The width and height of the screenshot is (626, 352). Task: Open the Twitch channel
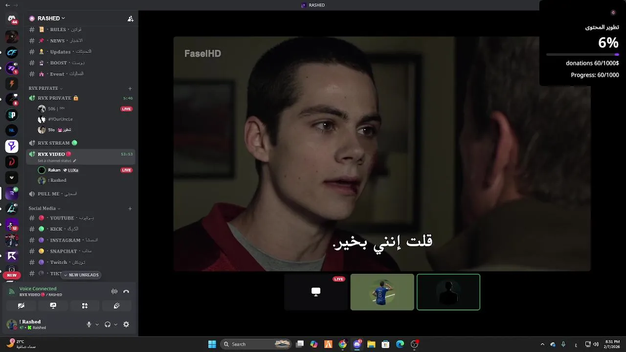tap(81, 262)
